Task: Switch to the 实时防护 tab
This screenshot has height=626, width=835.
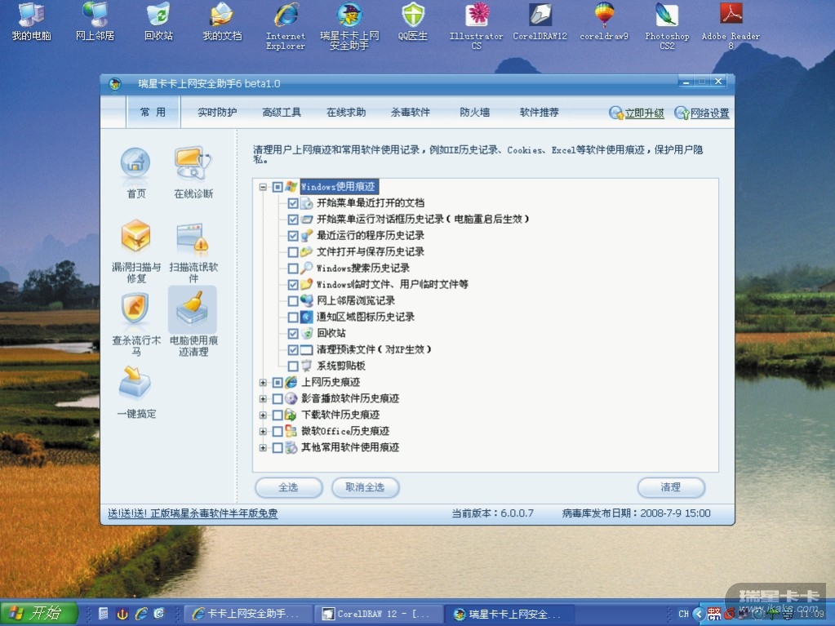Action: (217, 113)
